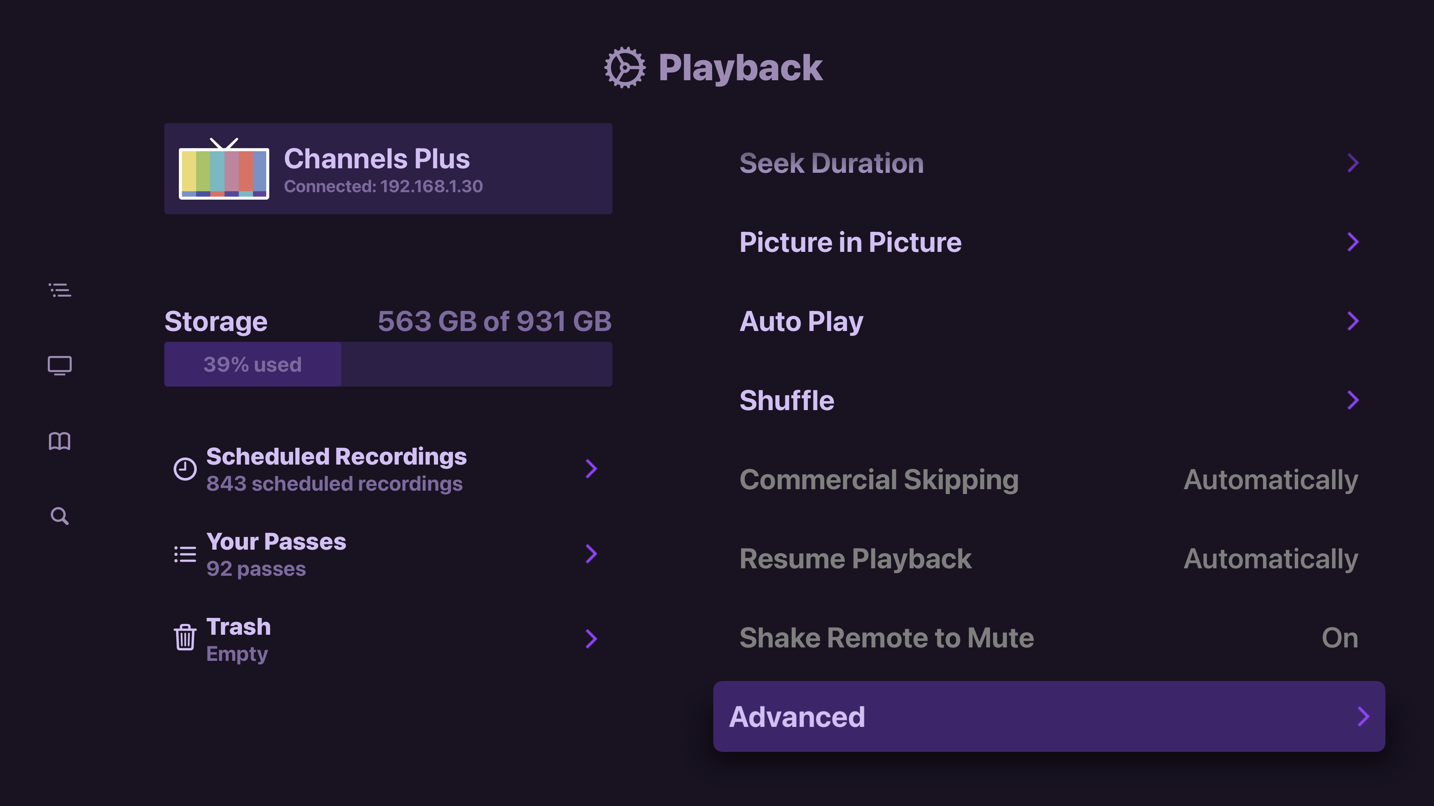Viewport: 1434px width, 806px height.
Task: Click the clock icon beside Scheduled Recordings
Action: pyautogui.click(x=185, y=469)
